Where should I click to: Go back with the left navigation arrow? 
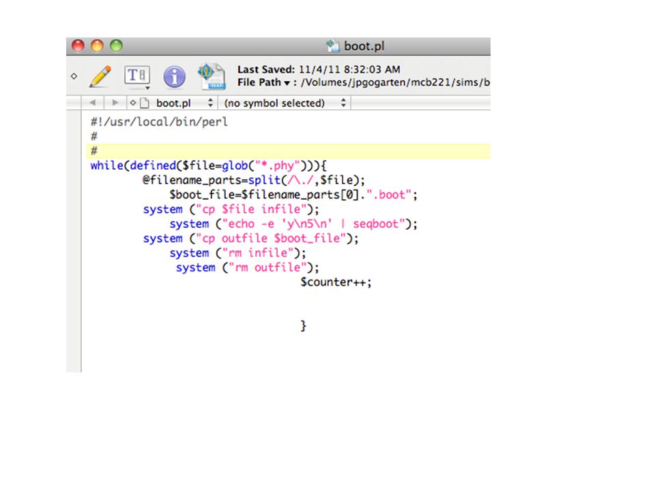pos(92,103)
